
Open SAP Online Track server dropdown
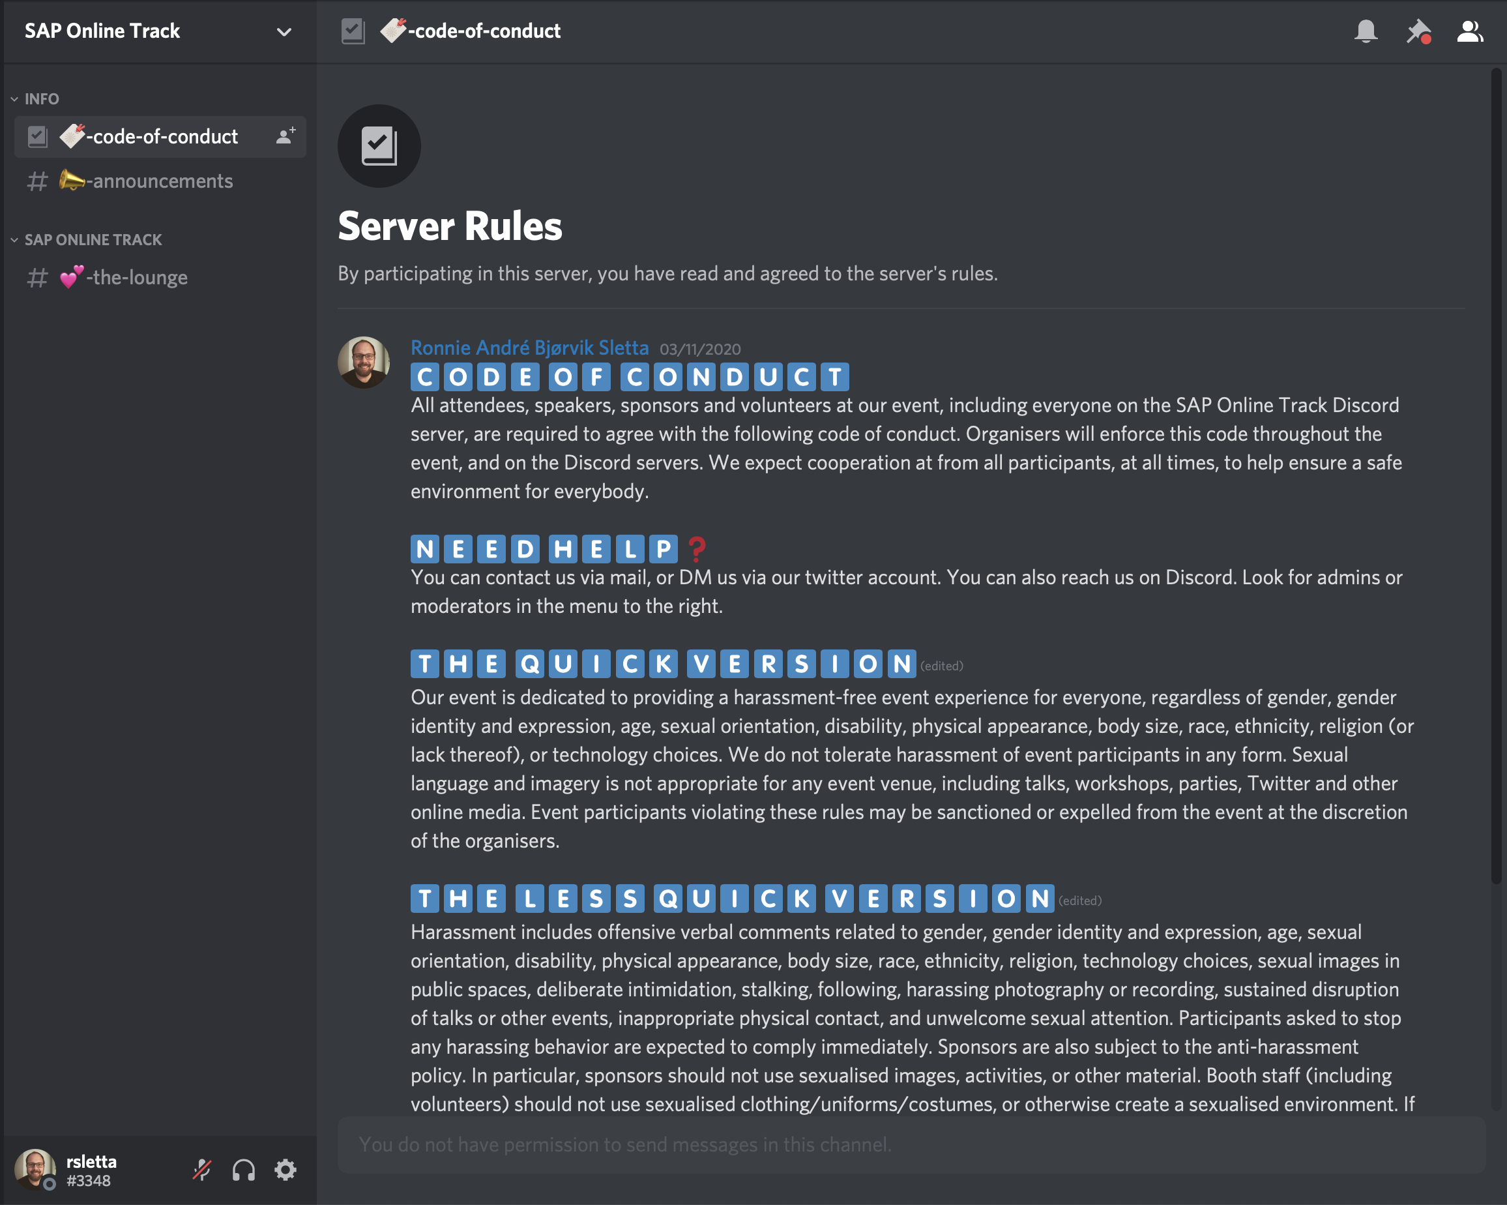pos(284,31)
